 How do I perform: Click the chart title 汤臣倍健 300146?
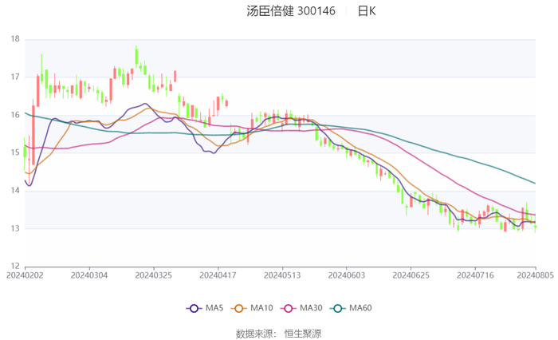tap(291, 11)
